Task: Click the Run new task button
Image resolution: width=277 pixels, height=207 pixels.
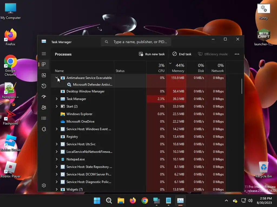Action: 152,54
